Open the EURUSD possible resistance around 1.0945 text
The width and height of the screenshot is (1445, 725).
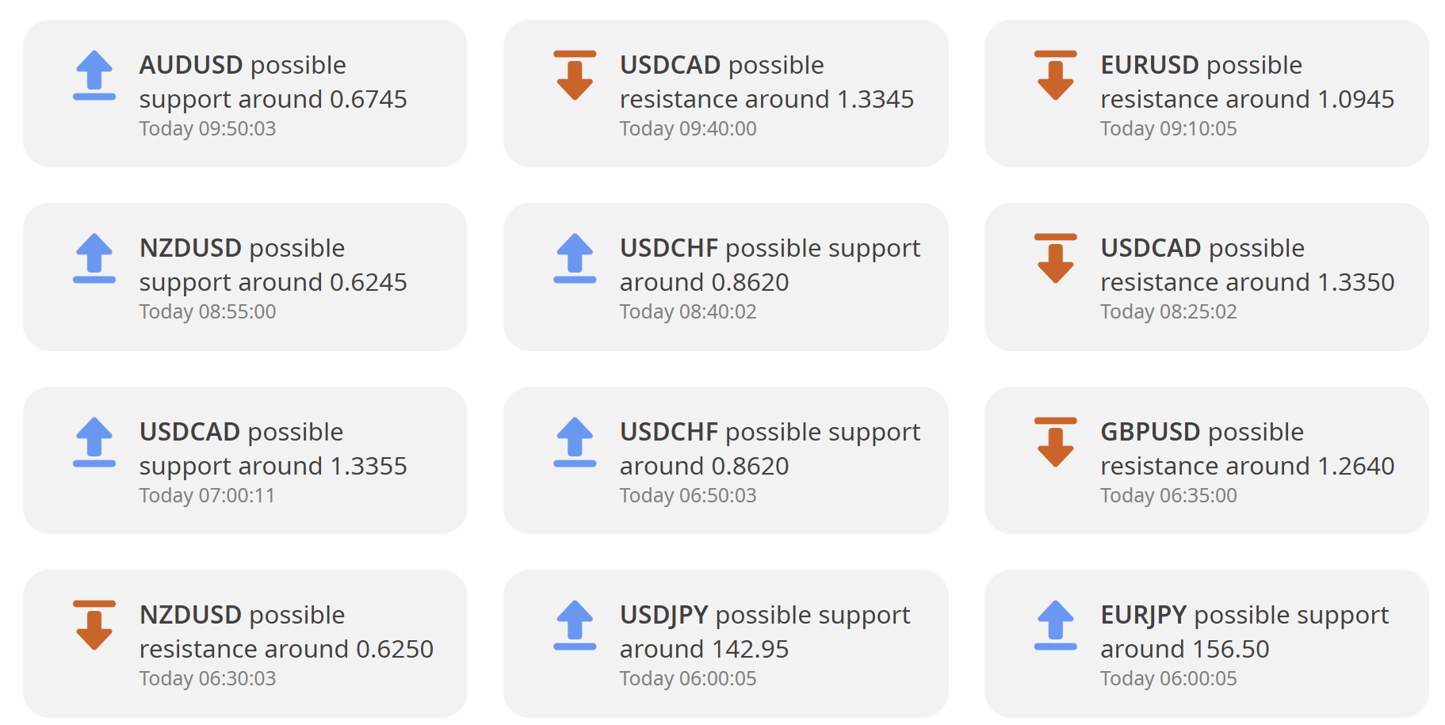coord(1247,82)
